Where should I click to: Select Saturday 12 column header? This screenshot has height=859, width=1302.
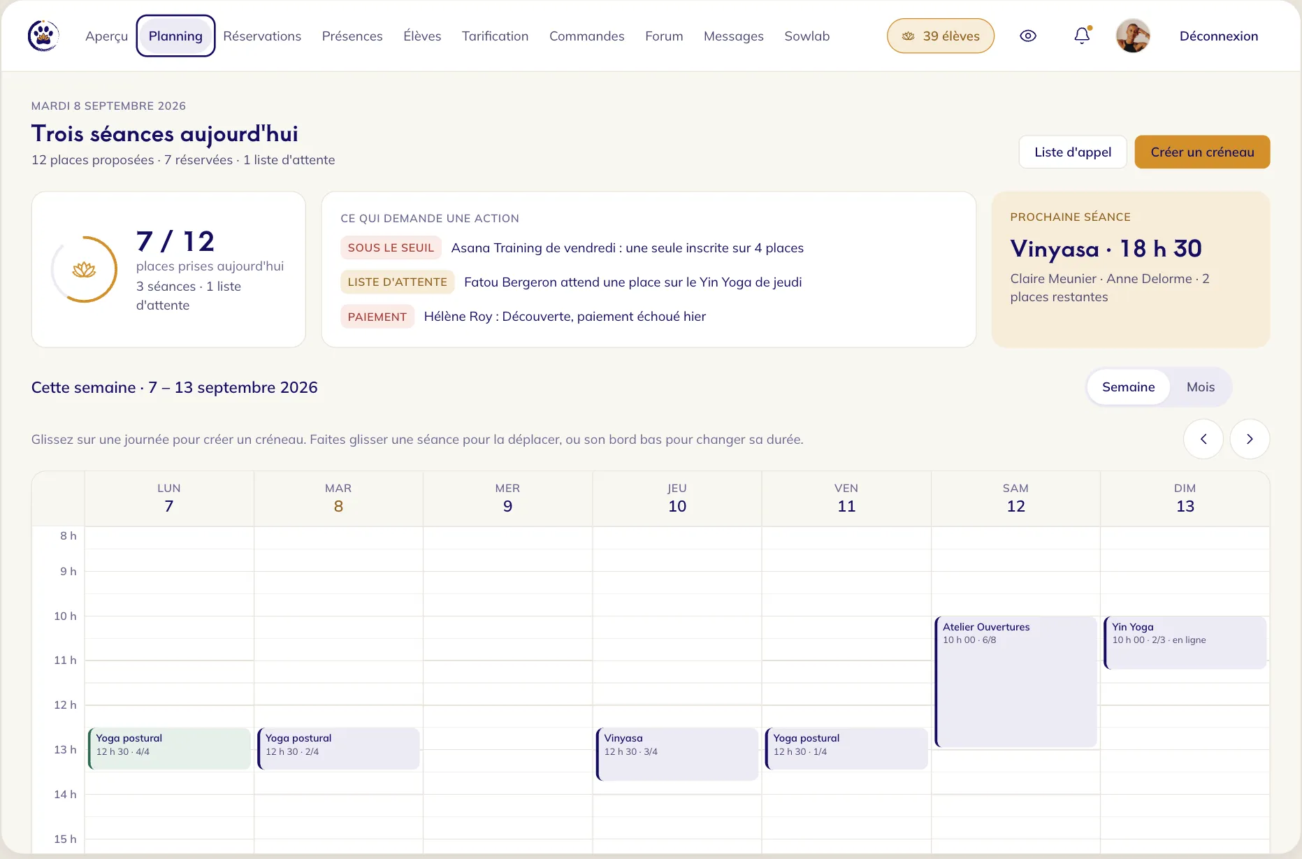coord(1015,498)
